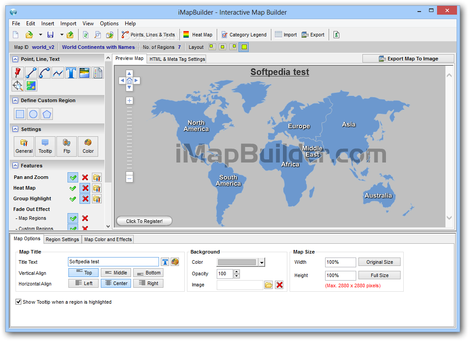Open Pan and Zoom settings icon
This screenshot has height=341, width=469.
97,177
